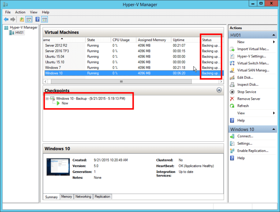
Task: Click the red Remove Server icon
Action: pos(232,99)
